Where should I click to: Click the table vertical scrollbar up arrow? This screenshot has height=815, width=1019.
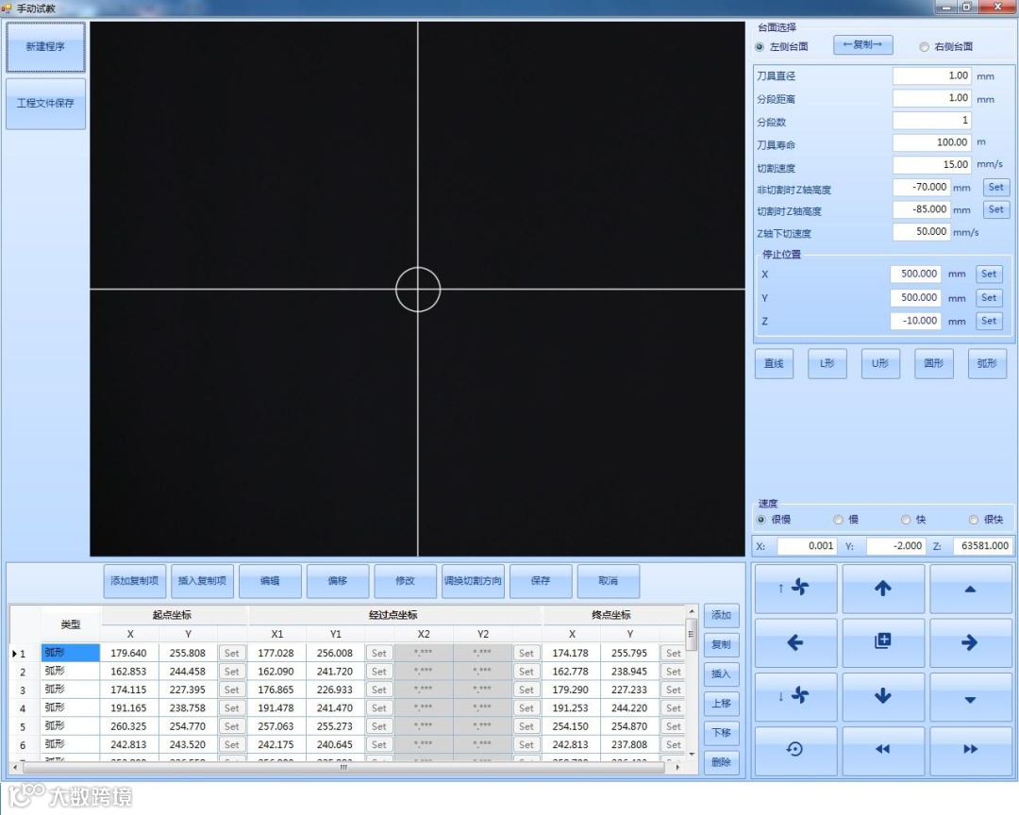point(692,611)
